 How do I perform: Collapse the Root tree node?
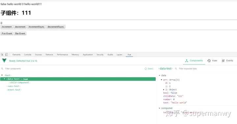(2, 75)
